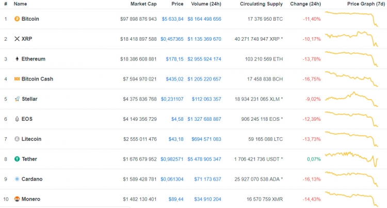Click the Stellar rocket logo icon

coord(17,99)
